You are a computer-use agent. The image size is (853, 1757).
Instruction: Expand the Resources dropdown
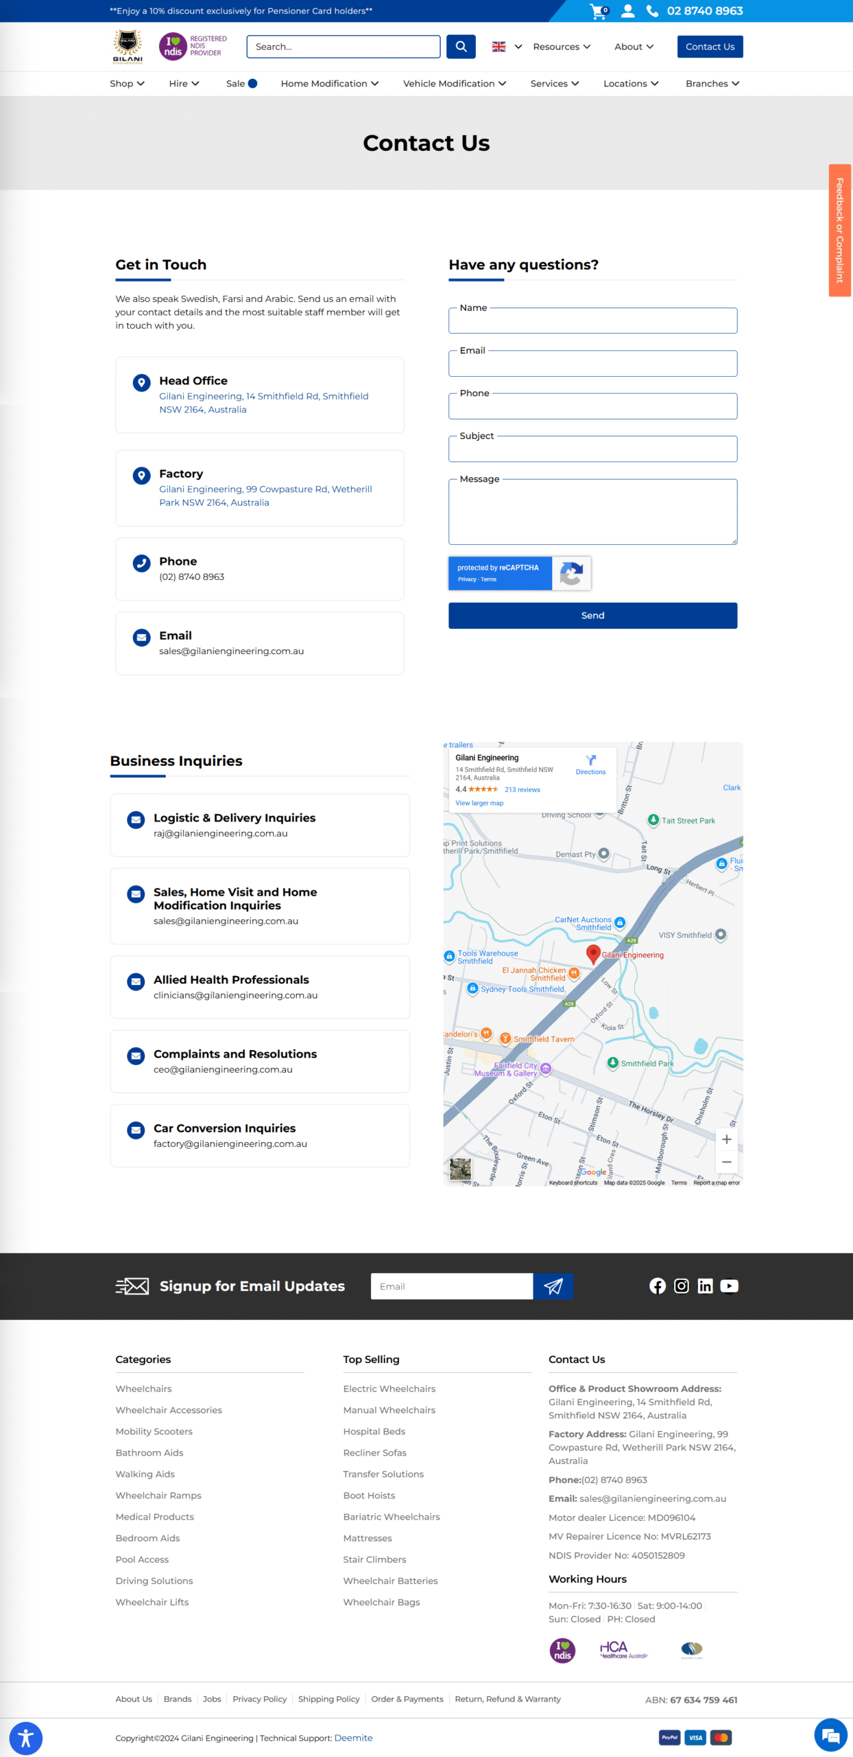pyautogui.click(x=562, y=47)
